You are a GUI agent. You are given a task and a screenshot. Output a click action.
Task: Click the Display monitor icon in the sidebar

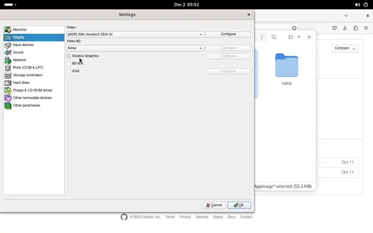(x=8, y=37)
